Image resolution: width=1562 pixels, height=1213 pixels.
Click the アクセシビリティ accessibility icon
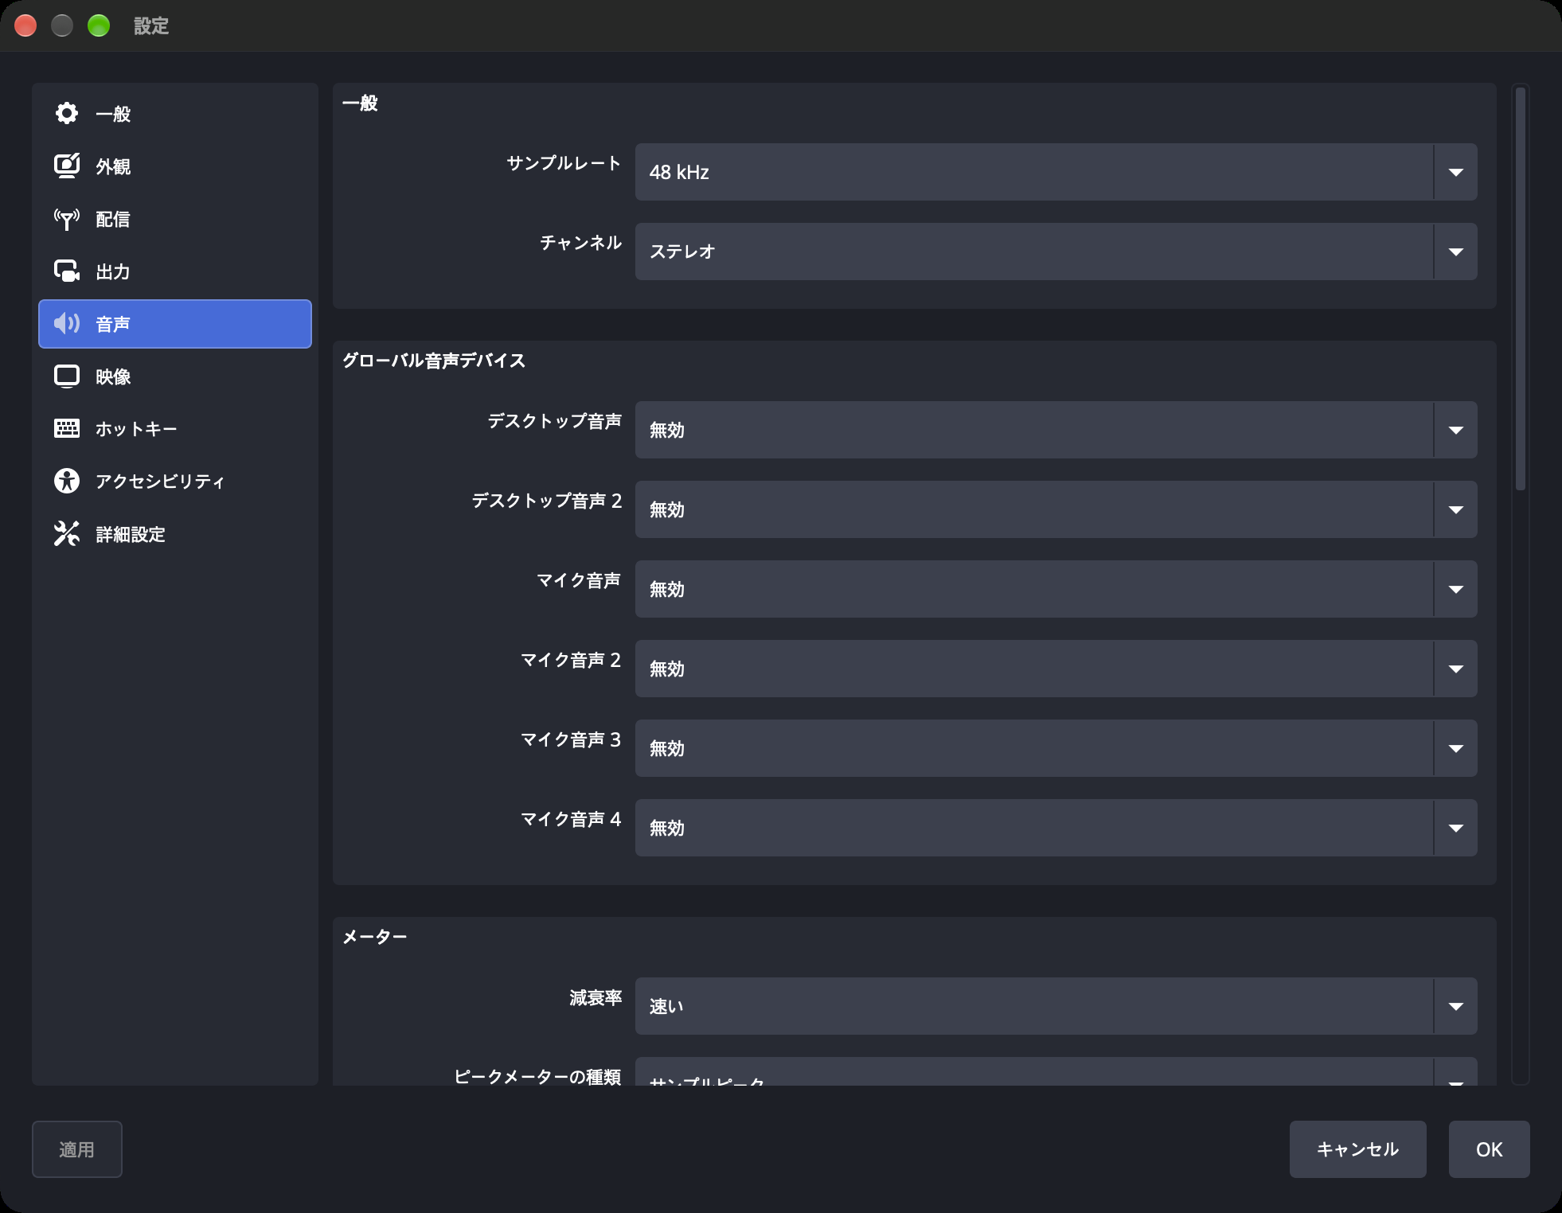(67, 482)
